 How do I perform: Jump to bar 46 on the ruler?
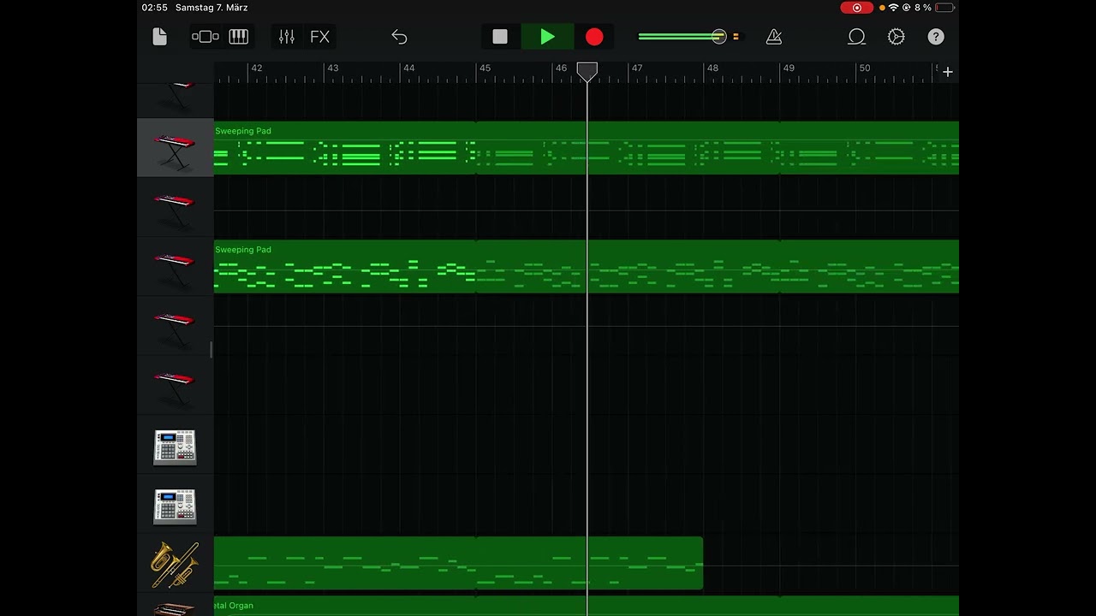click(561, 68)
